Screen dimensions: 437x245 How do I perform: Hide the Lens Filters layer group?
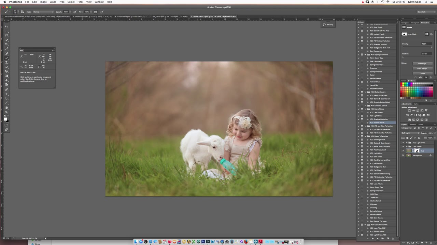(x=403, y=147)
